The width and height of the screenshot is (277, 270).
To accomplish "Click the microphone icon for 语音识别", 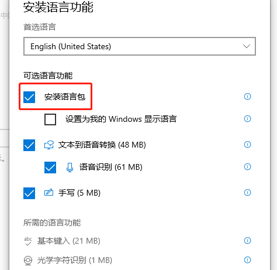I will [x=70, y=168].
